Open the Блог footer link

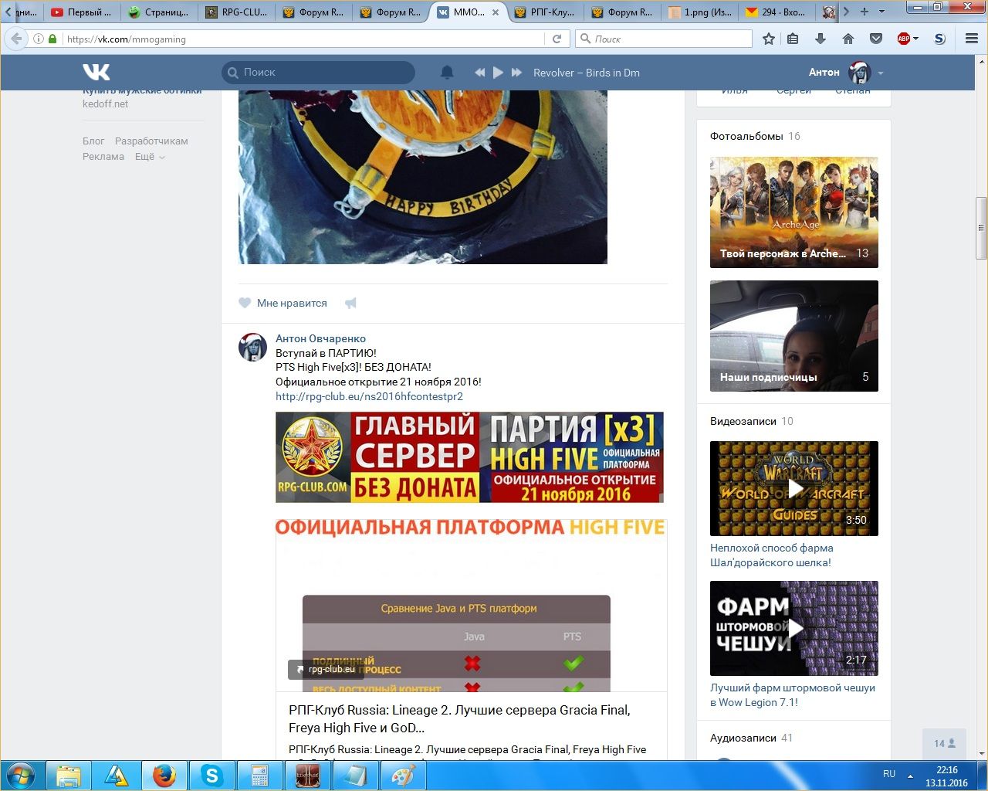(93, 141)
